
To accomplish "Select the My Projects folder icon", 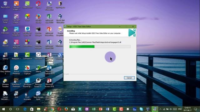I will 60,5.
